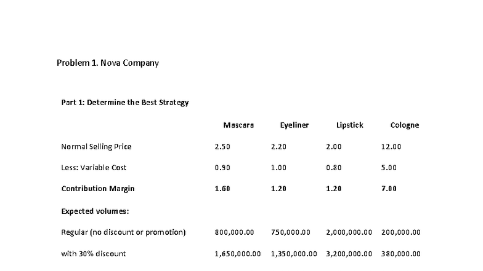Viewport: 483px width, 271px height.
Task: Click the Mascara column header
Action: click(x=238, y=125)
